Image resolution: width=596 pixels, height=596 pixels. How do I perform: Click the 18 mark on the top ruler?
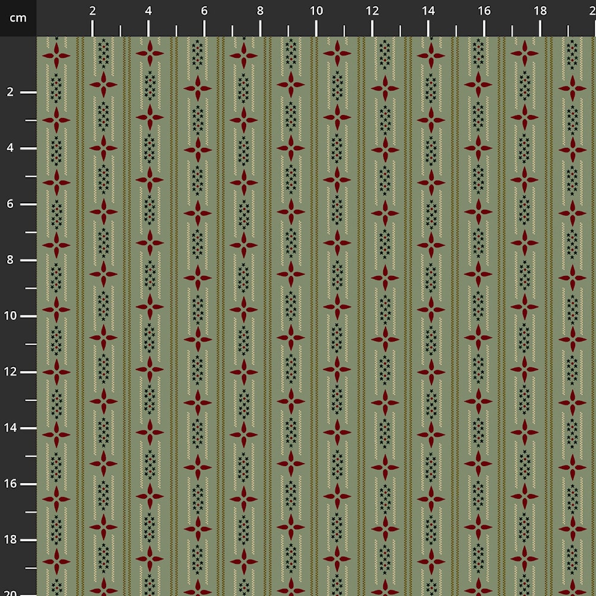click(541, 11)
